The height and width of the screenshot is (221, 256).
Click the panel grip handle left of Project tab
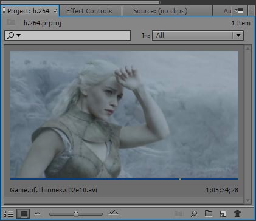point(4,10)
